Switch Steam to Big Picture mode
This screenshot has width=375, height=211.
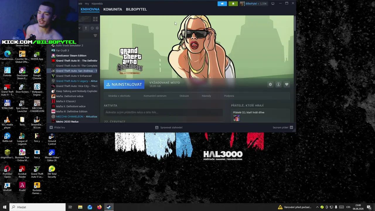[273, 4]
